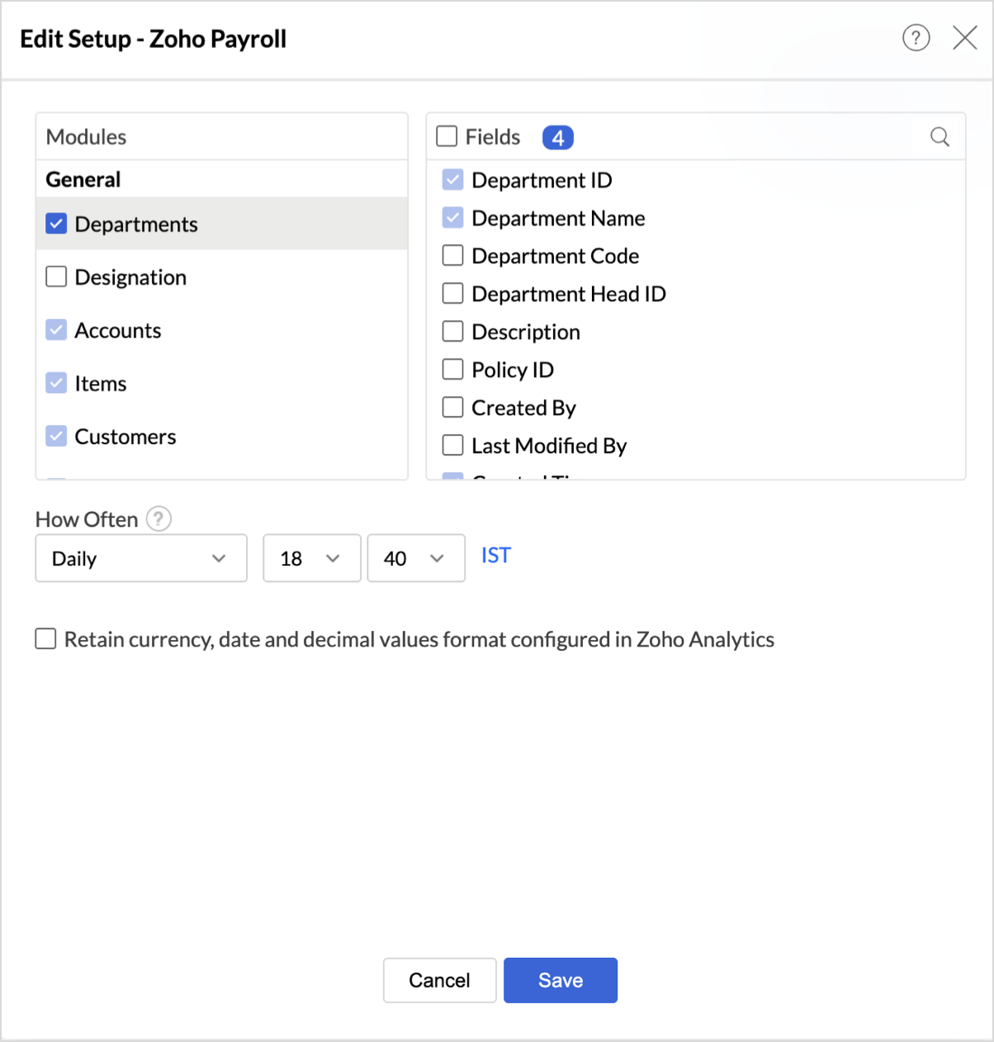This screenshot has height=1042, width=994.
Task: Tick the Department Head ID checkbox
Action: (x=453, y=294)
